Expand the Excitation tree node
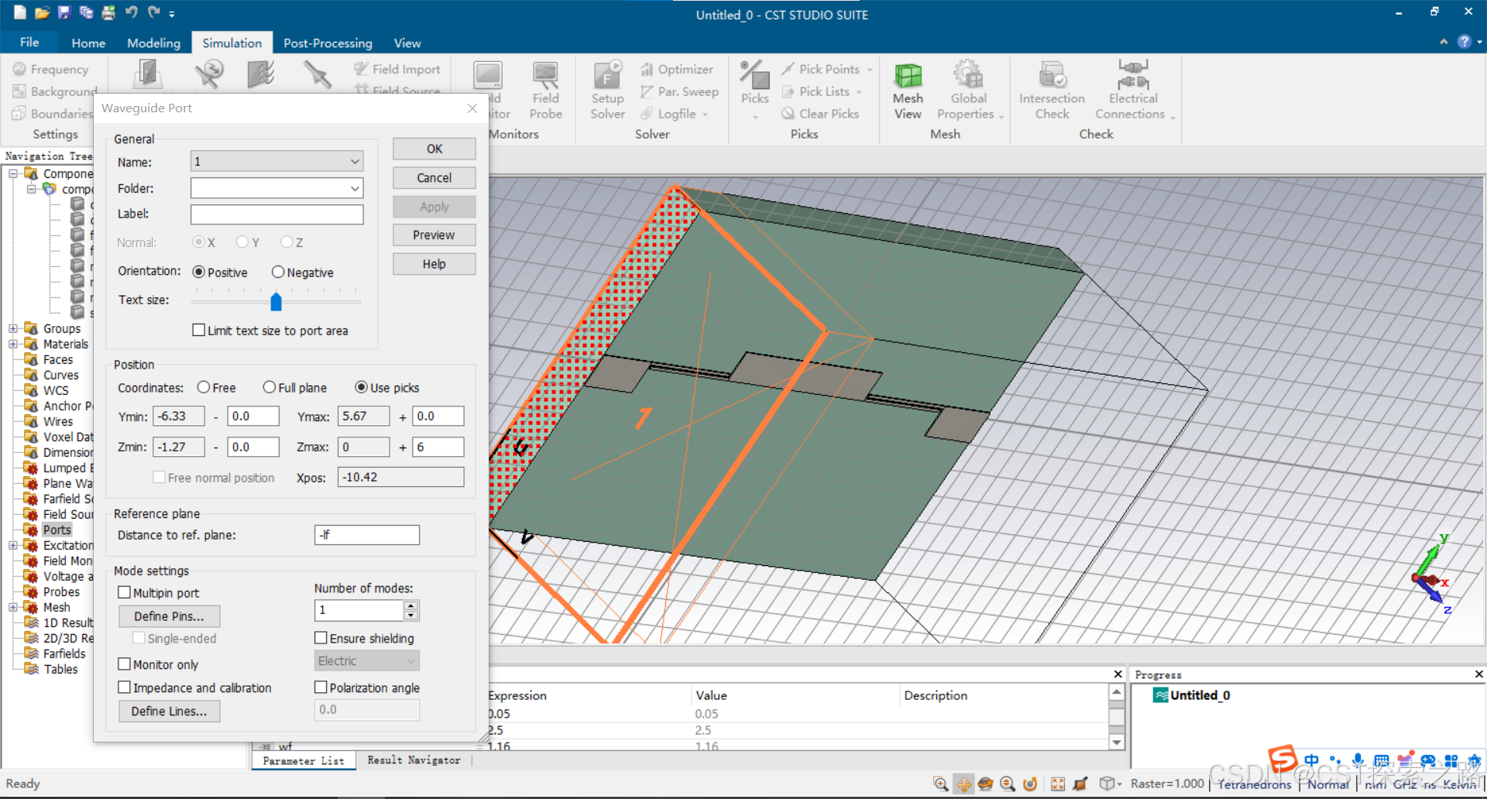1487x799 pixels. [x=13, y=545]
